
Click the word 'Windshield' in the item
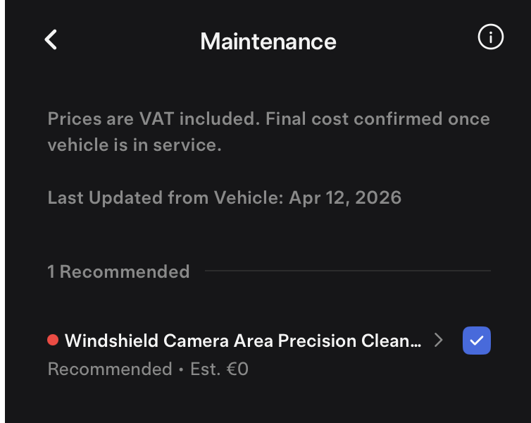tap(111, 341)
